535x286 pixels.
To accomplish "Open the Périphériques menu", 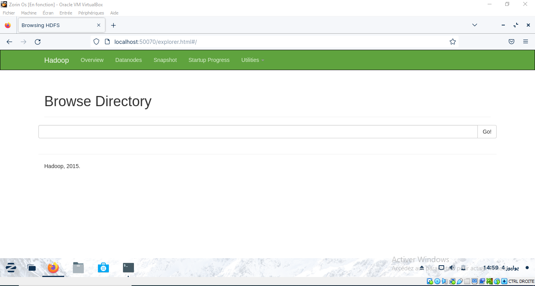I will click(x=91, y=13).
